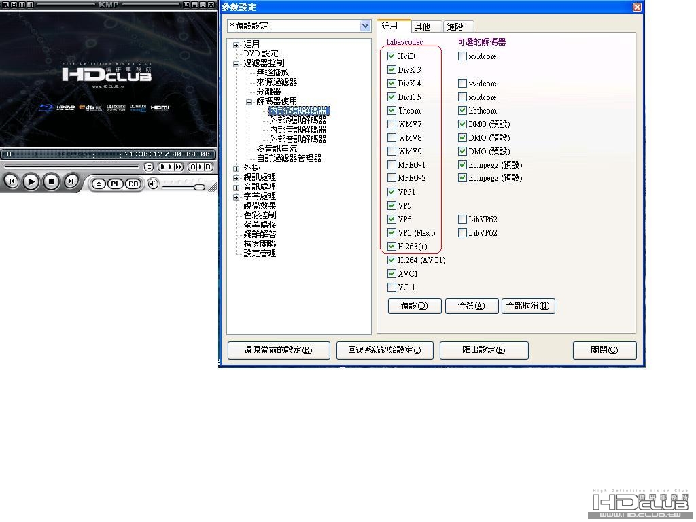This screenshot has height=522, width=696.
Task: Start playback with the round Play button
Action: (31, 181)
